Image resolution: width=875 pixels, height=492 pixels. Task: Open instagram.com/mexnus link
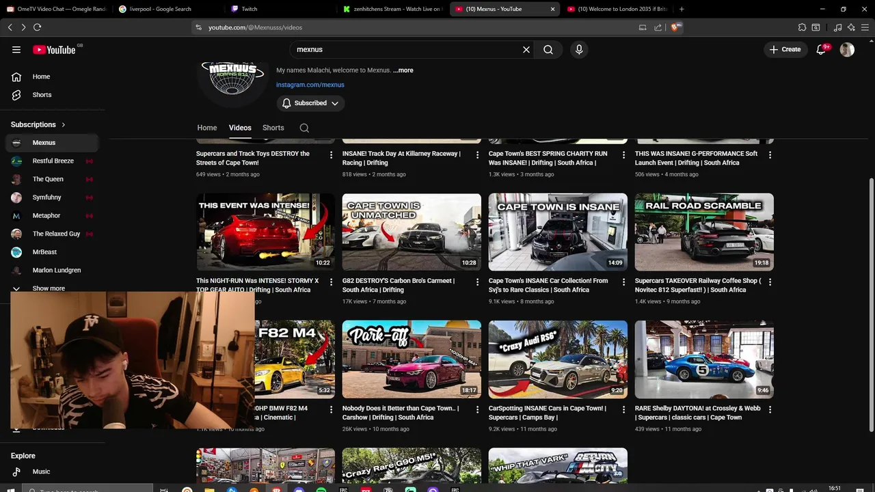(x=310, y=85)
